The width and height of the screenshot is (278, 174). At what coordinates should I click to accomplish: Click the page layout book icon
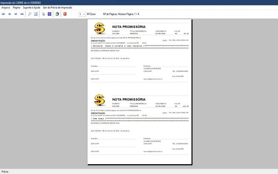(x=36, y=14)
